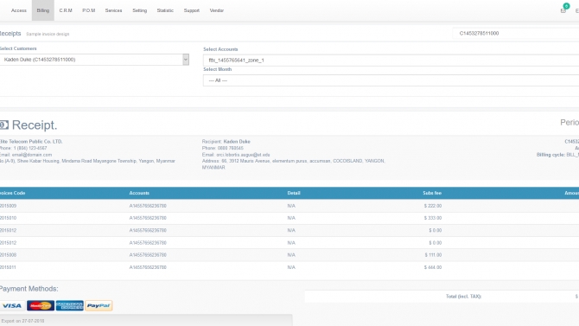The height and width of the screenshot is (326, 579).
Task: Open the mail notifications icon
Action: tap(563, 10)
